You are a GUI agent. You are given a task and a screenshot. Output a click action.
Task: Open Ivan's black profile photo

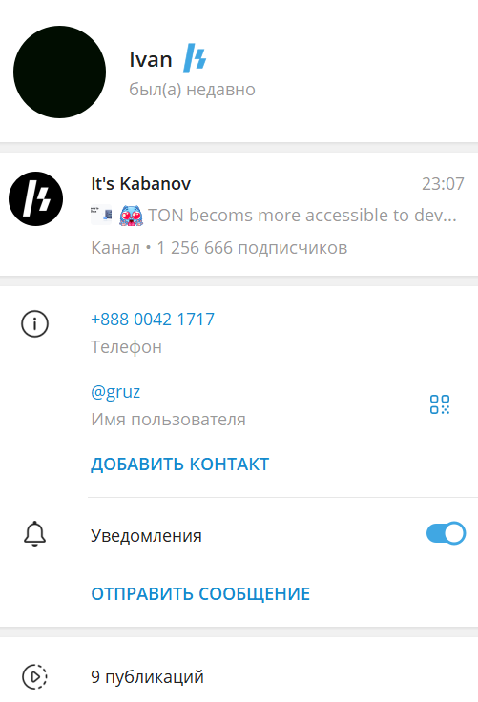coord(59,72)
